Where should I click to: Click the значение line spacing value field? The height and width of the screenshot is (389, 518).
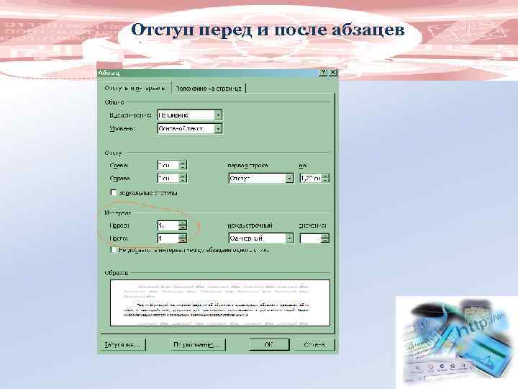point(311,238)
